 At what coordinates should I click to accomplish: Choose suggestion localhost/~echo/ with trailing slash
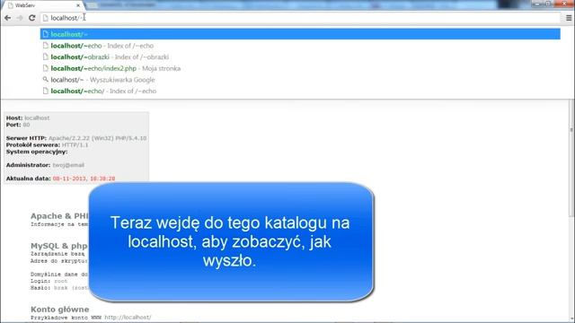300,92
